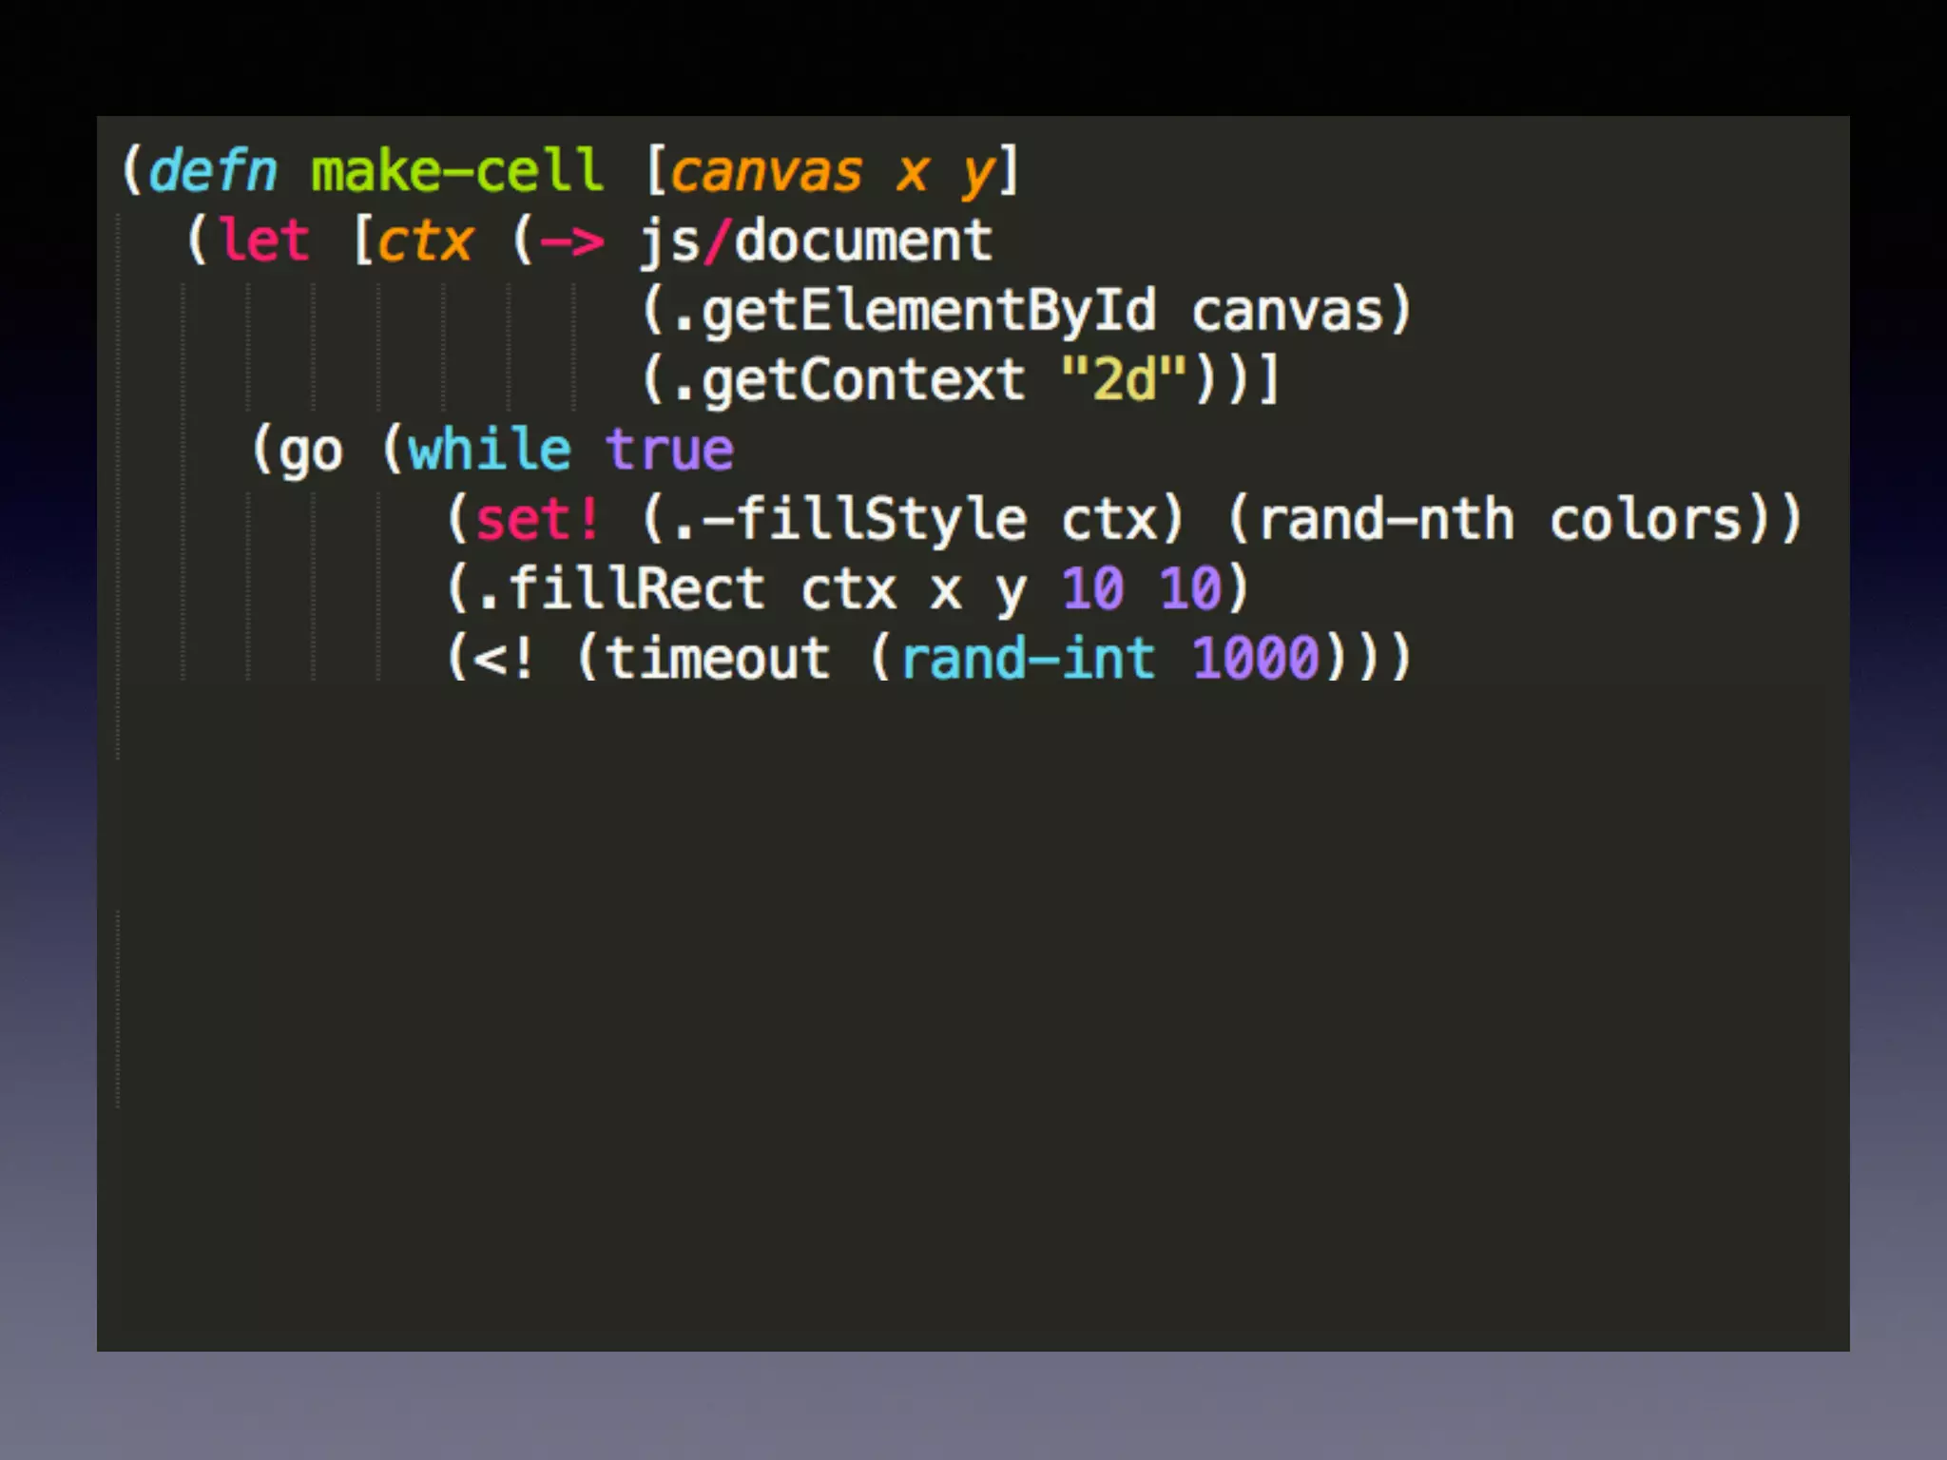This screenshot has width=1947, height=1460.
Task: Click the blue rand-int function
Action: click(1028, 659)
